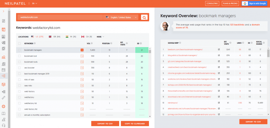Click Sign in with Google button
This screenshot has height=128, width=270.
pos(254,3)
